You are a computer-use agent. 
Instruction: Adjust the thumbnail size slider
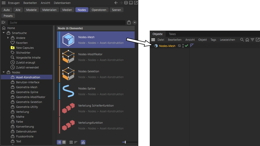pyautogui.click(x=125, y=142)
